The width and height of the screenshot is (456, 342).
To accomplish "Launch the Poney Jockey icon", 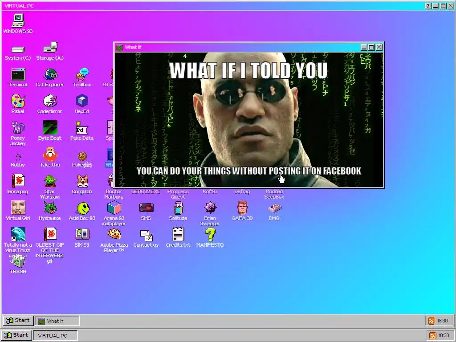I will pos(18,128).
